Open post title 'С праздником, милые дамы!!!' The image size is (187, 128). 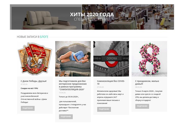[x=147, y=82]
